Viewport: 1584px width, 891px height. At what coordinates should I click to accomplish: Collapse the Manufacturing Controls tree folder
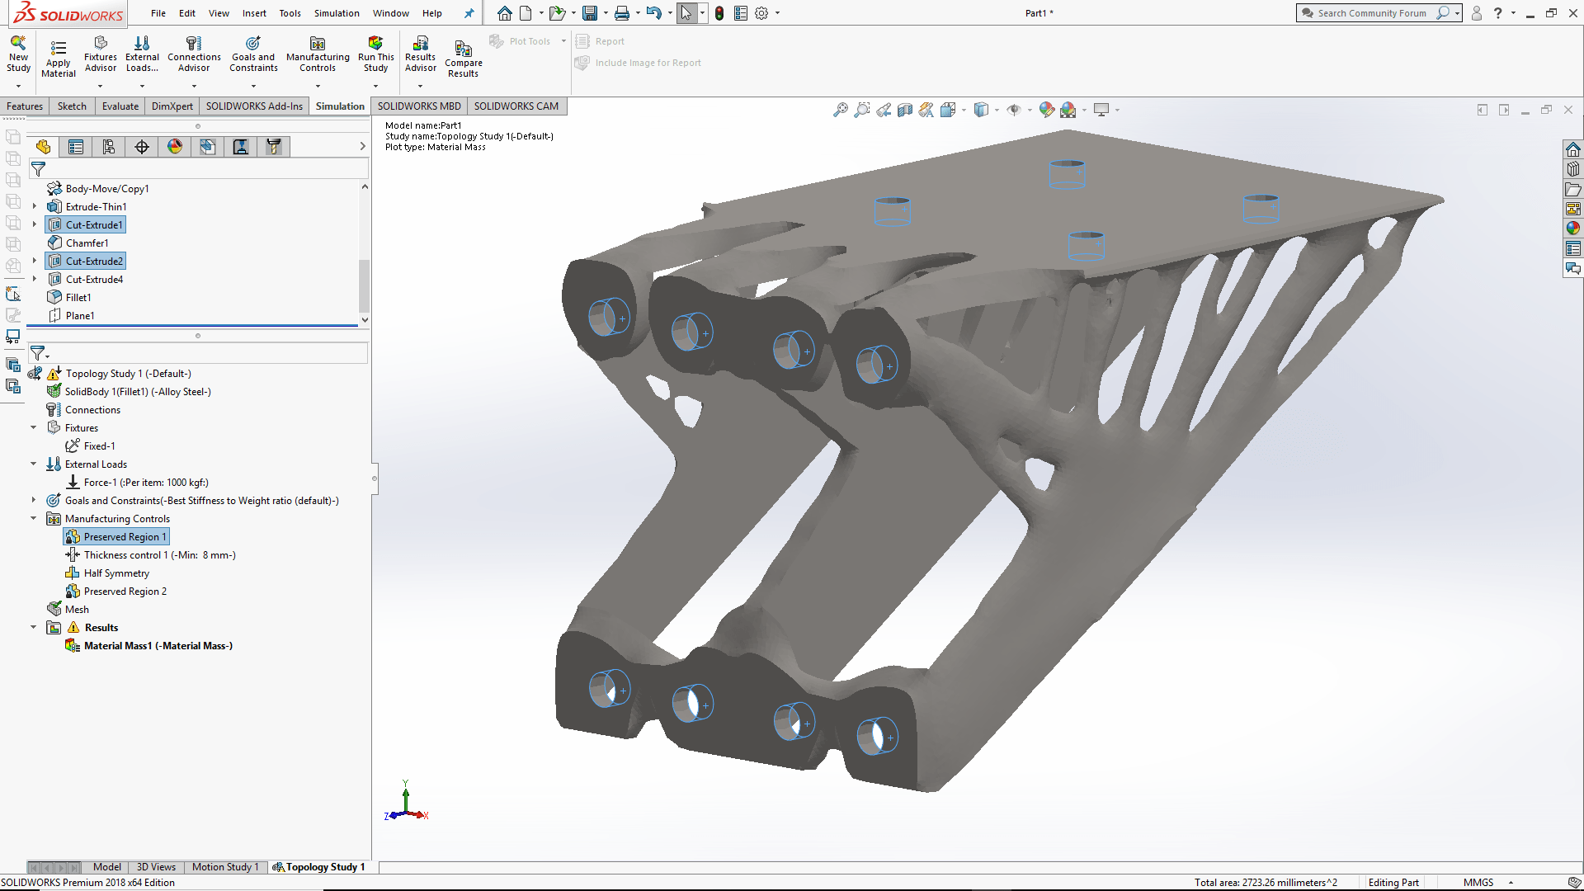tap(34, 519)
